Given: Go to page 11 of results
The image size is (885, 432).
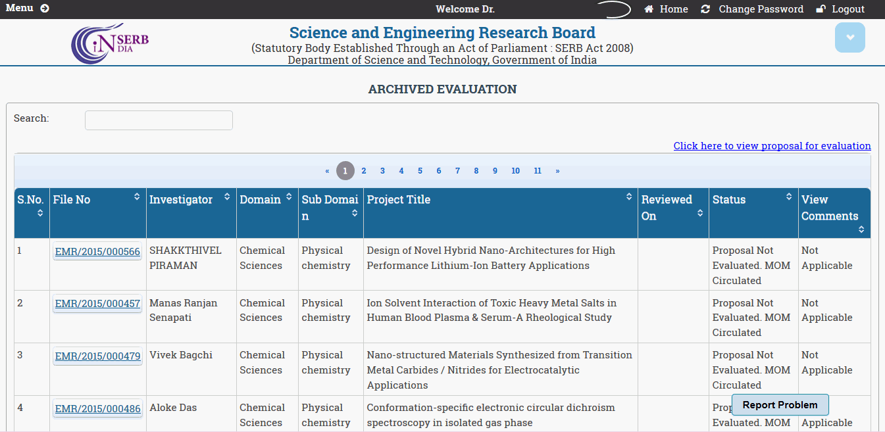Looking at the screenshot, I should tap(538, 171).
